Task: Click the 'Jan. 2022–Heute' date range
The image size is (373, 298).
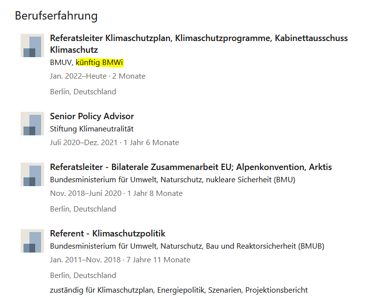Action: [79, 76]
